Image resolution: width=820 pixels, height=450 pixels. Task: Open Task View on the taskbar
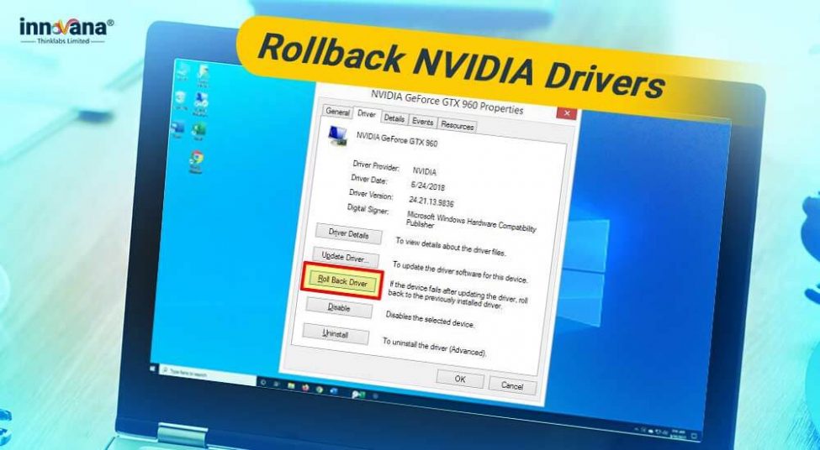click(276, 384)
